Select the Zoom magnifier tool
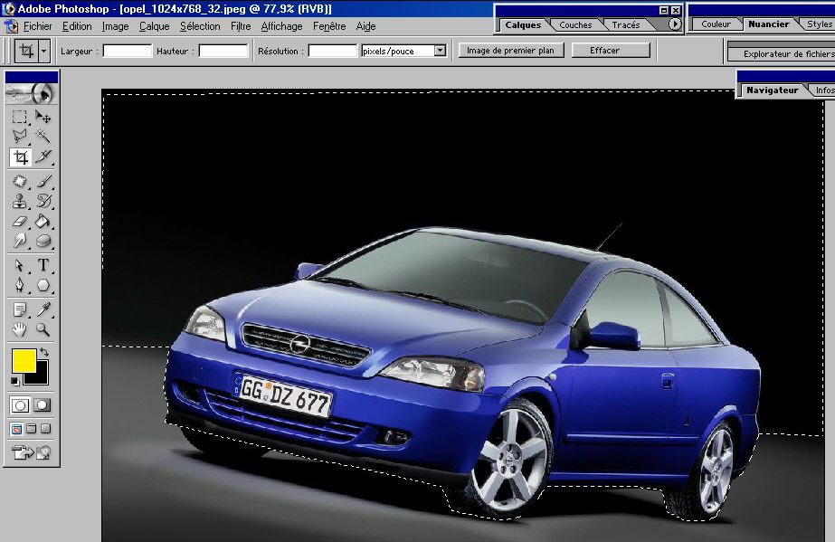This screenshot has width=835, height=542. [x=43, y=330]
